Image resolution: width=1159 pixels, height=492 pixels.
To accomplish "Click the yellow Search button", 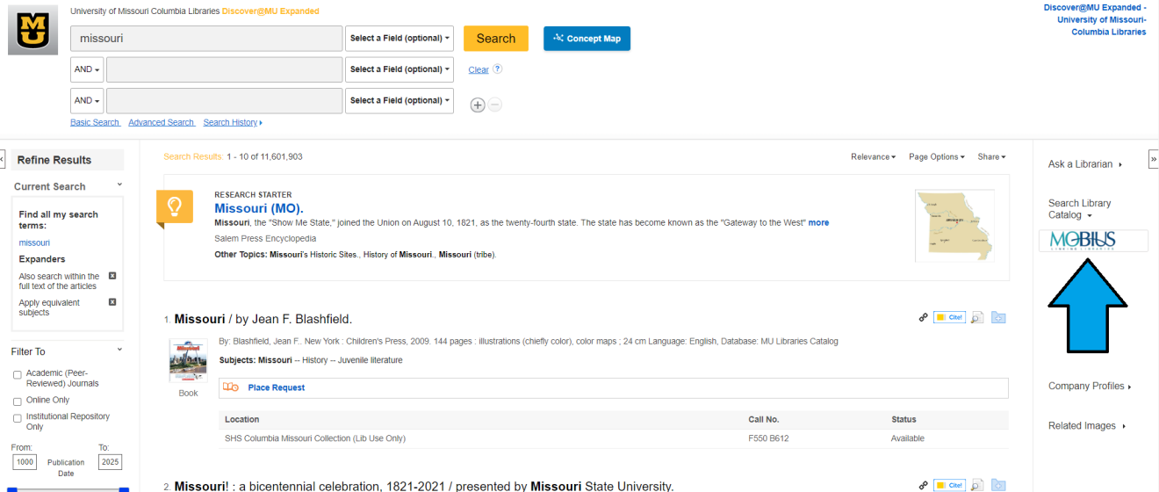I will pos(496,39).
